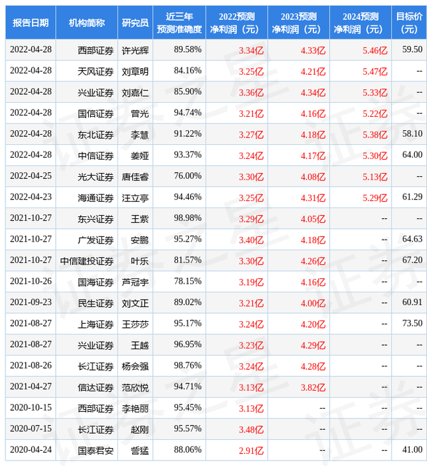The height and width of the screenshot is (466, 427).
Task: Click target price 67.20
Action: pyautogui.click(x=412, y=260)
